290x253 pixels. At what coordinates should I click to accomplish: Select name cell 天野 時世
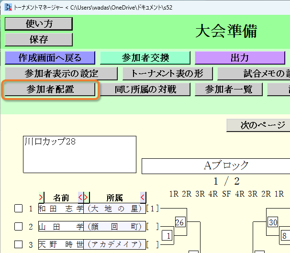click(x=61, y=244)
